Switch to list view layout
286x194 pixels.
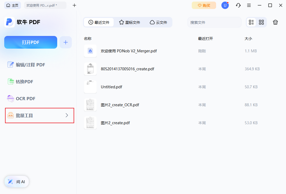tap(251, 22)
